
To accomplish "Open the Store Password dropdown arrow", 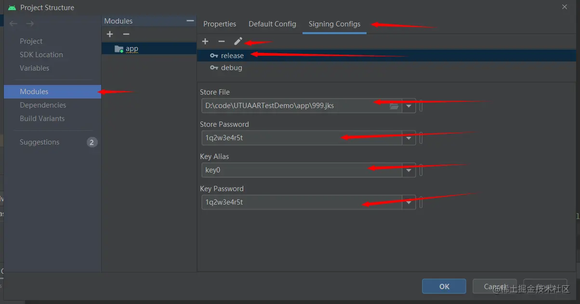I will pos(409,138).
